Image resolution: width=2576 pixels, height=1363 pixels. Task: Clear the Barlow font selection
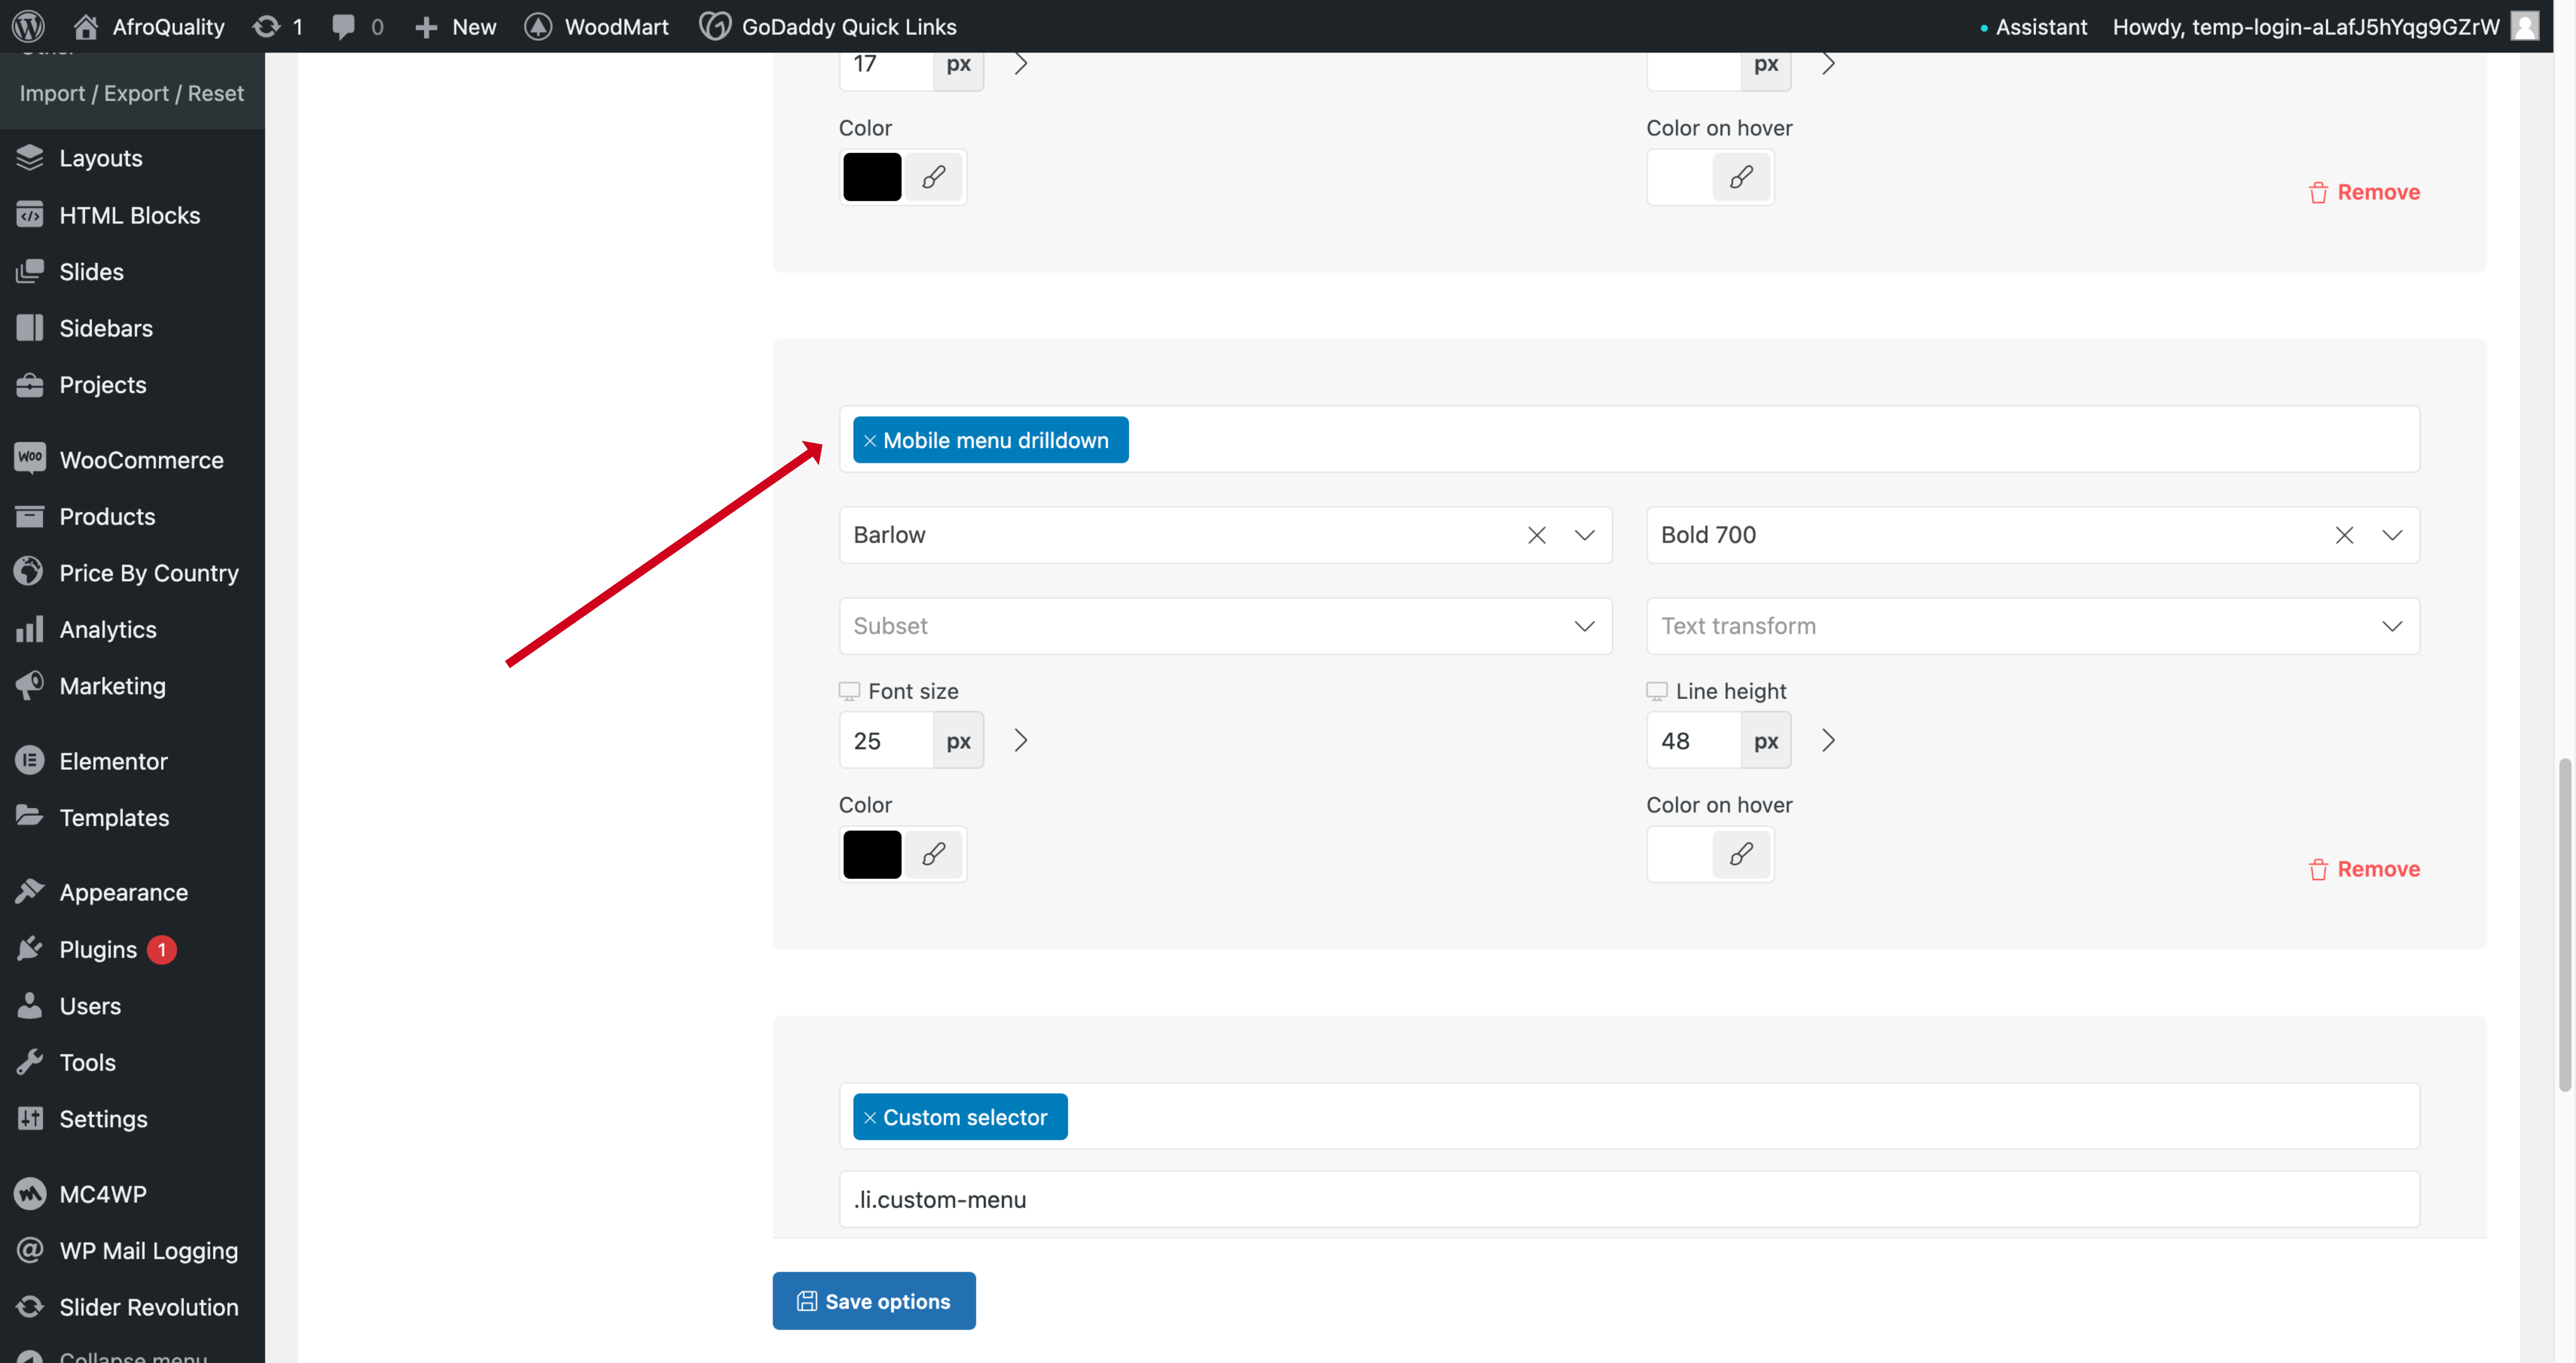[1537, 535]
